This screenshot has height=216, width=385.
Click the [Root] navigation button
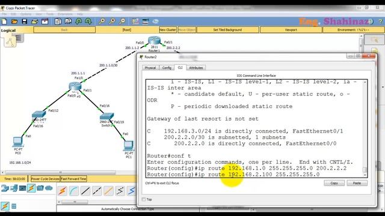click(x=127, y=30)
